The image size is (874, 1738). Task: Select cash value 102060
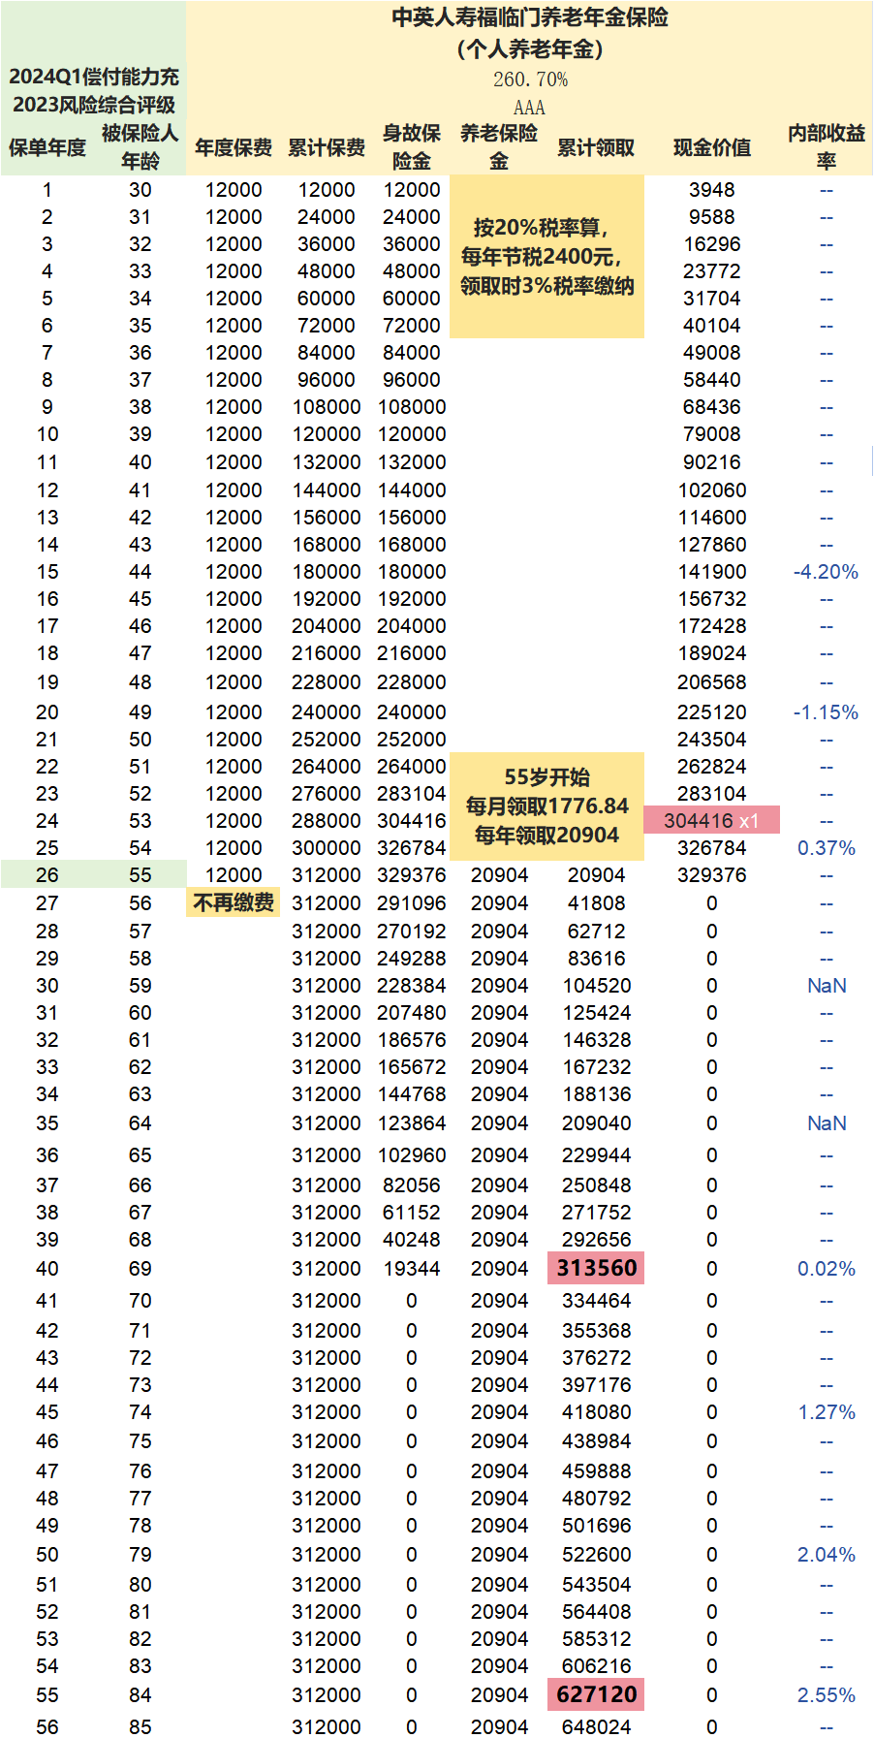point(712,490)
